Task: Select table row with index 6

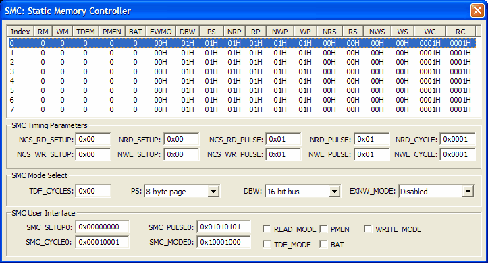Action: click(x=242, y=100)
